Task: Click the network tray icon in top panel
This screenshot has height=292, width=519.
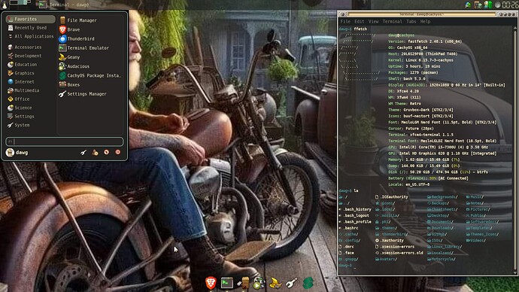Action: coord(468,5)
